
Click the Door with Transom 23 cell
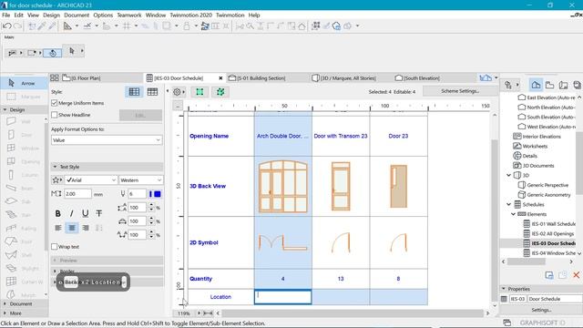pos(341,136)
